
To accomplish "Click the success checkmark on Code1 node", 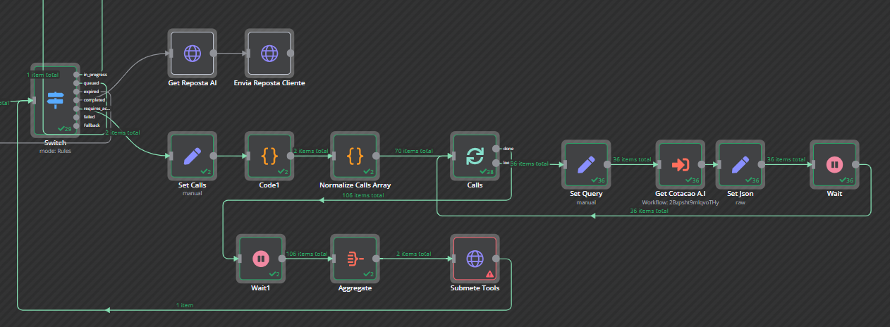I will point(283,171).
